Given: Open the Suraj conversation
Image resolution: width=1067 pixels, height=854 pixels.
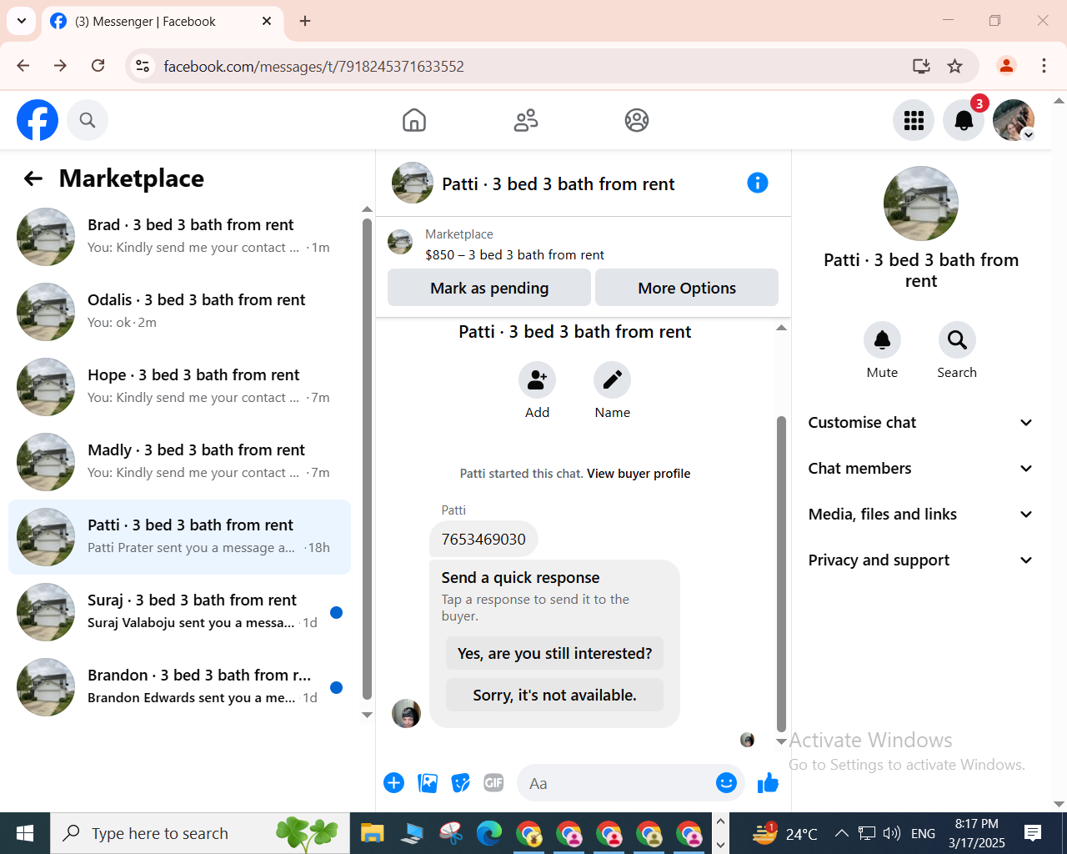Looking at the screenshot, I should 180,612.
